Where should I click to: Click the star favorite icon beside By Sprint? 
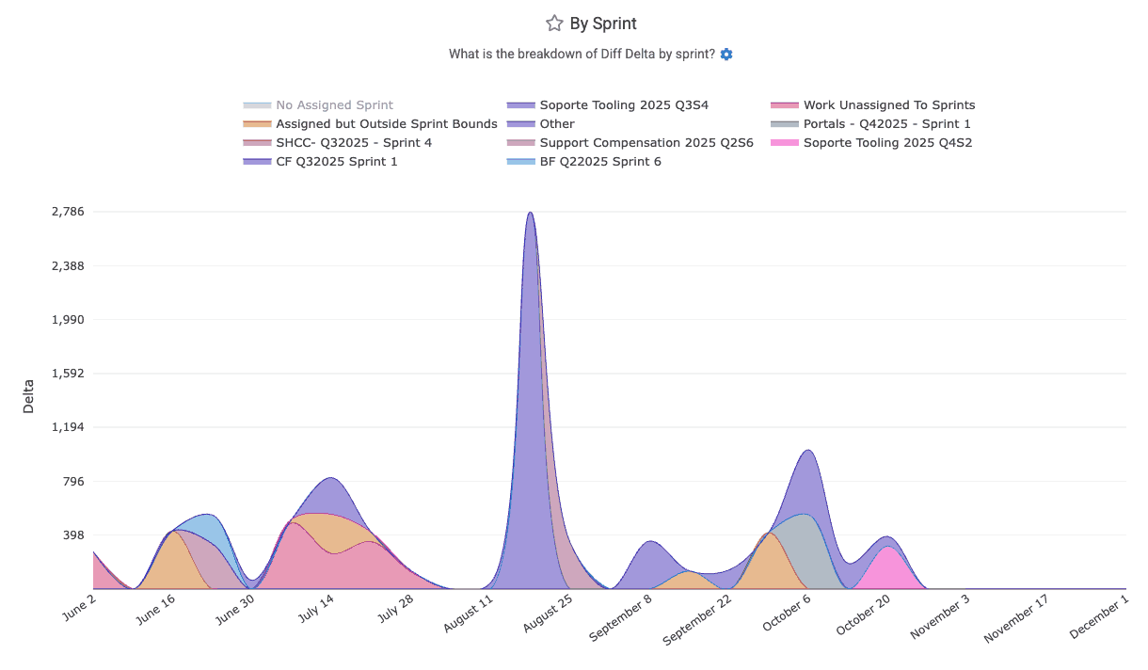(x=554, y=24)
